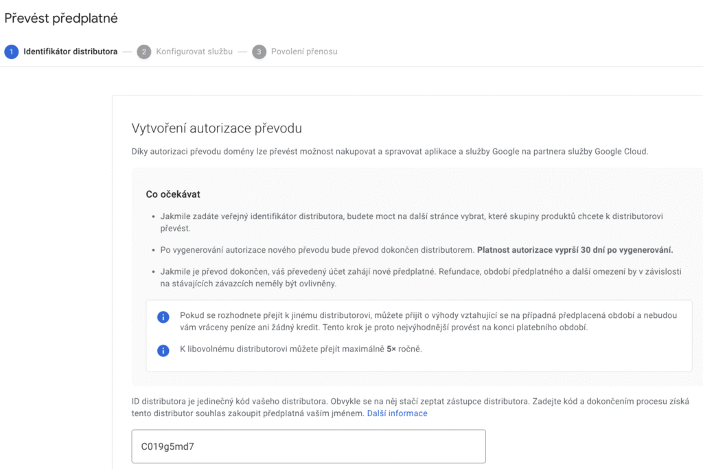Click info icon beside 5× ročně note
The image size is (703, 469).
163,350
